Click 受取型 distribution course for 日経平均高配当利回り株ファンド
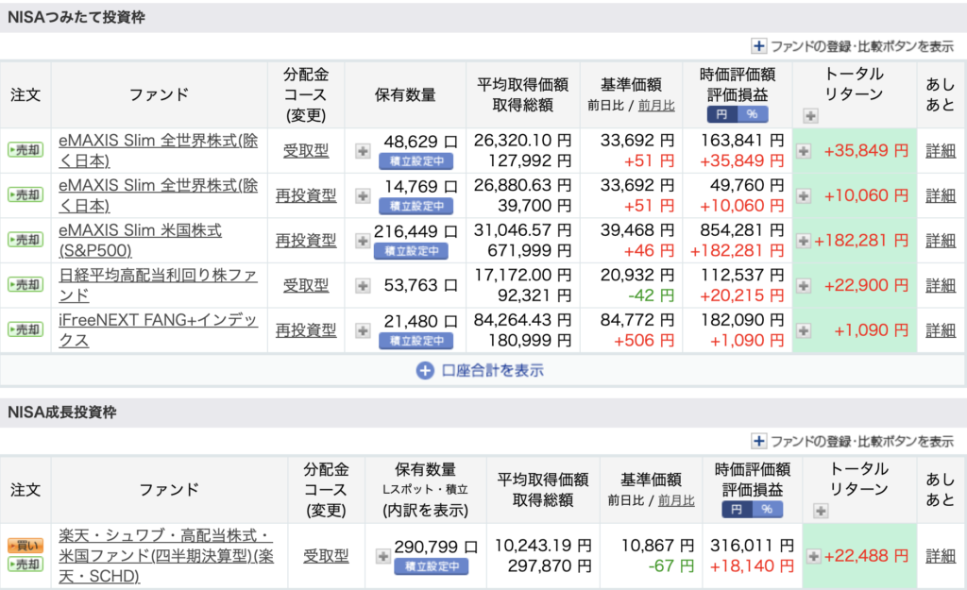The image size is (967, 590). (306, 285)
